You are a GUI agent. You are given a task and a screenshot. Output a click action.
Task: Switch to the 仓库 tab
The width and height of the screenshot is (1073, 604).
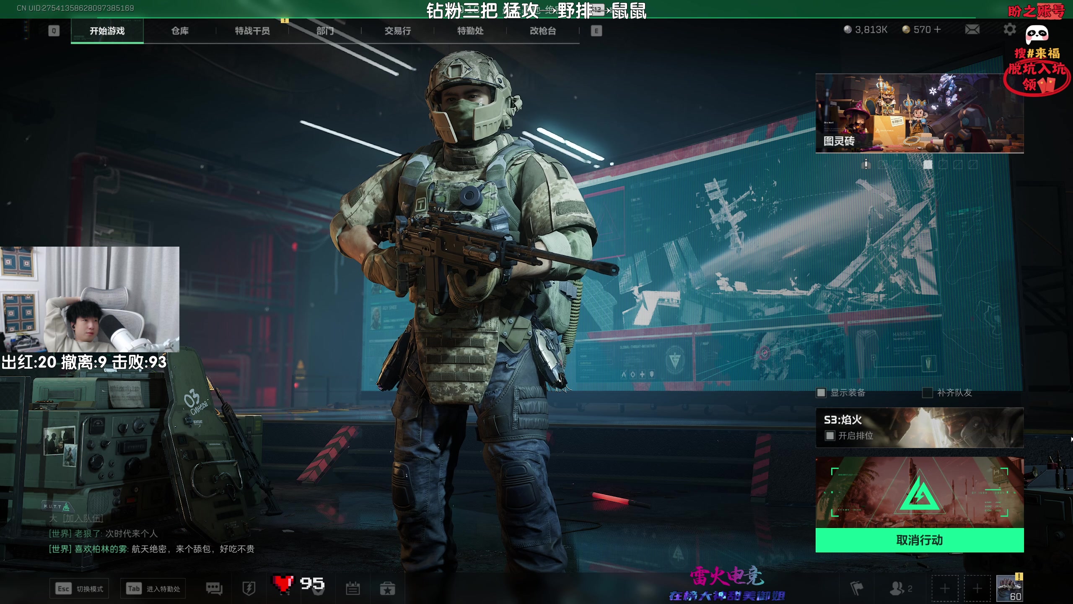tap(180, 31)
